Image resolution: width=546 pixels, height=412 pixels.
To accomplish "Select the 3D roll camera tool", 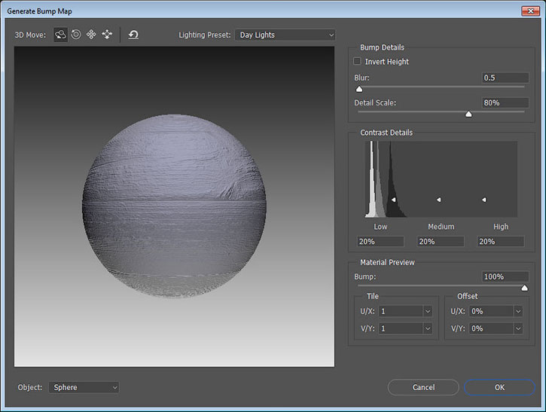I will point(76,35).
